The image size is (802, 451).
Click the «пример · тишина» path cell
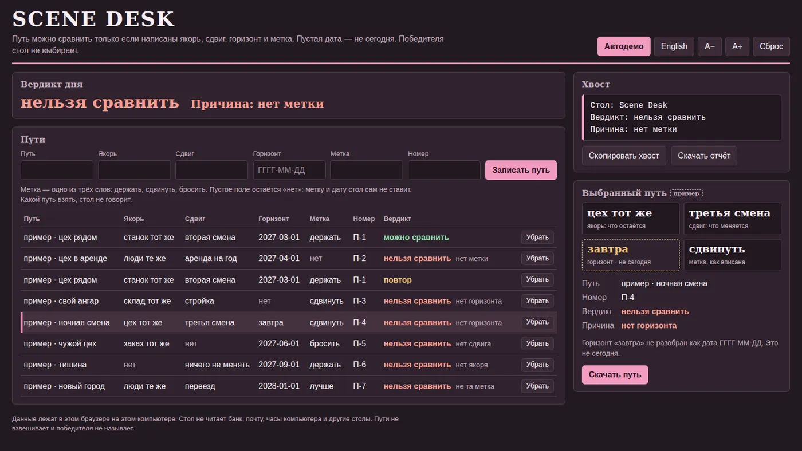click(55, 365)
